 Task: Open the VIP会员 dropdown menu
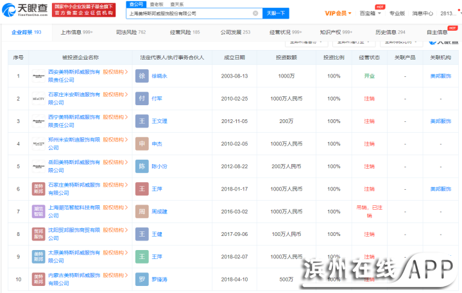point(337,13)
